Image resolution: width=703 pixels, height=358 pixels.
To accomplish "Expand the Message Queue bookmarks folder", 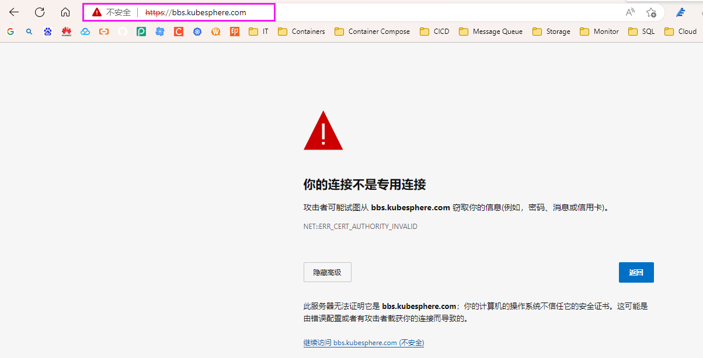I will coord(491,32).
